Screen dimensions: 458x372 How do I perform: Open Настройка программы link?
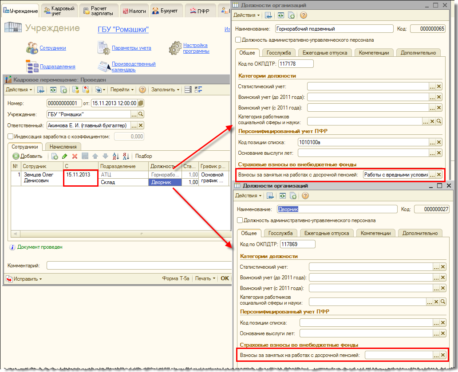(196, 48)
